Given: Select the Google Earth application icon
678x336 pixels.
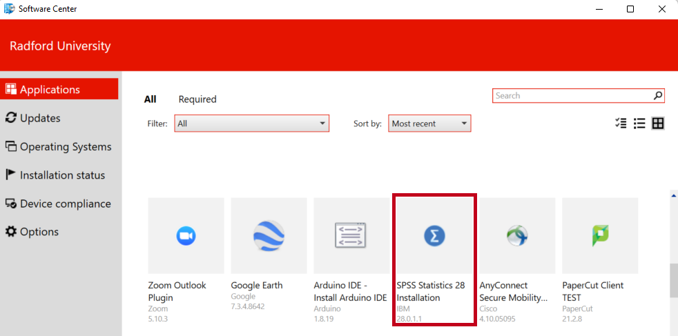Looking at the screenshot, I should click(x=269, y=236).
